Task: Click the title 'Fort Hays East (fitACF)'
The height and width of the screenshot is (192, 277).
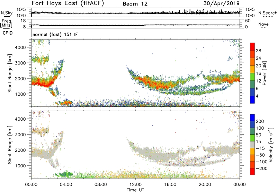Action: 68,3
